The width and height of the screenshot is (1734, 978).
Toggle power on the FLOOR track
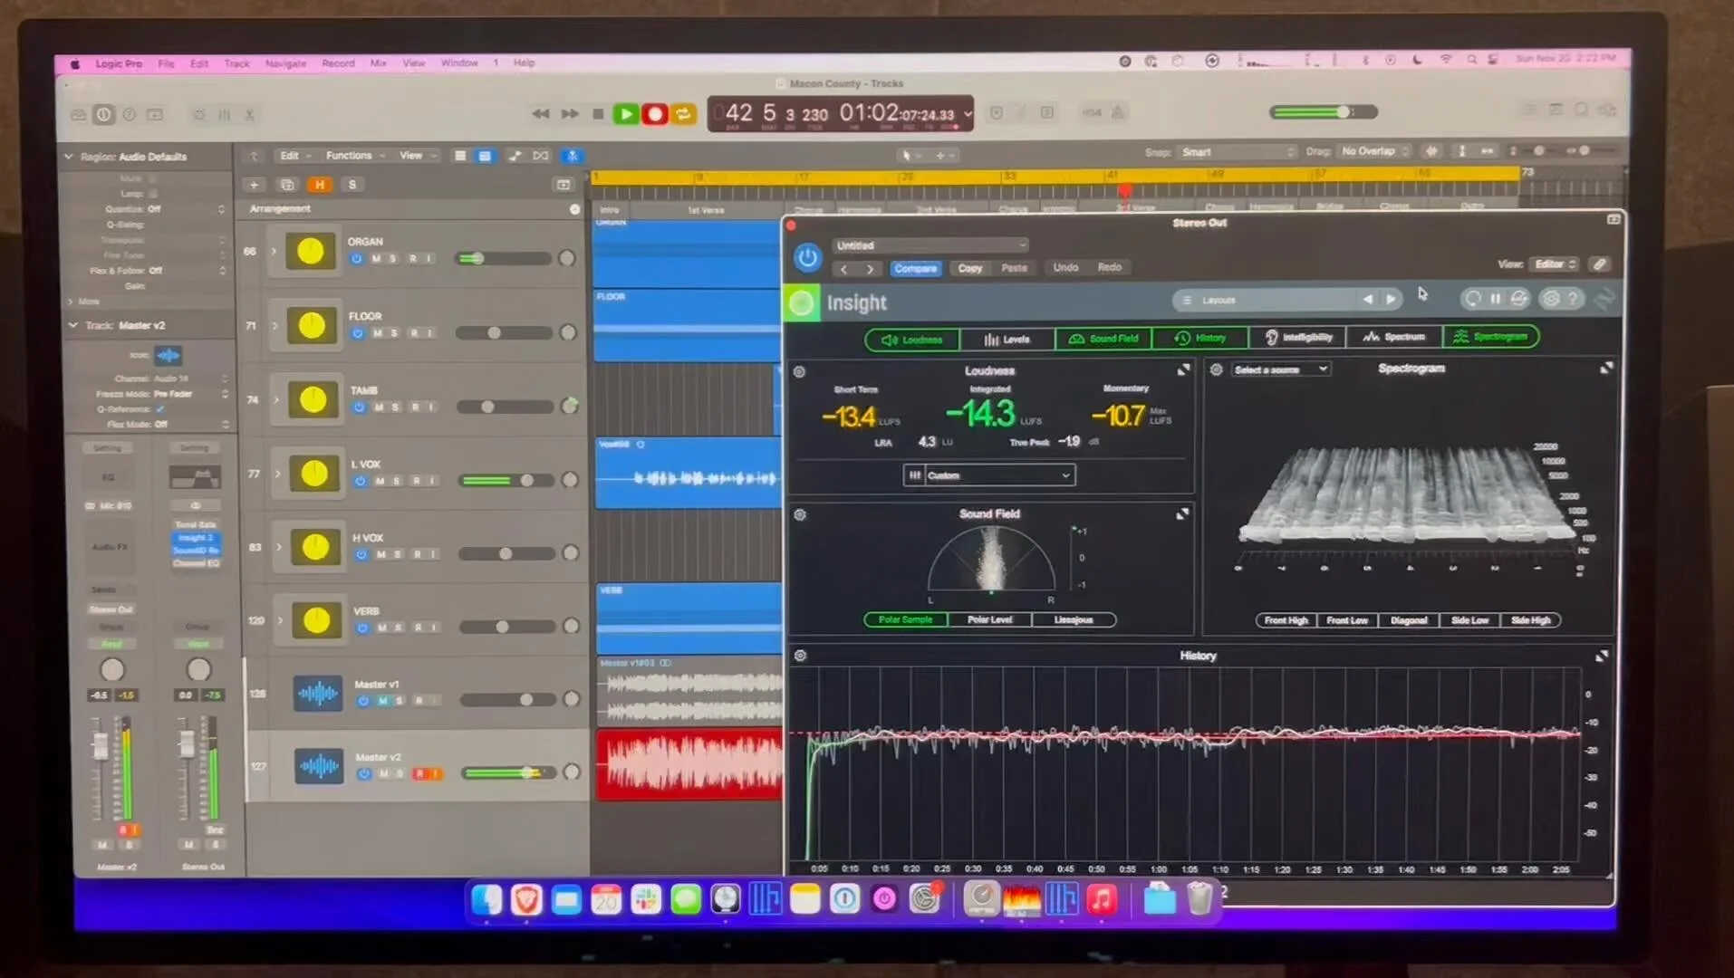tap(358, 333)
